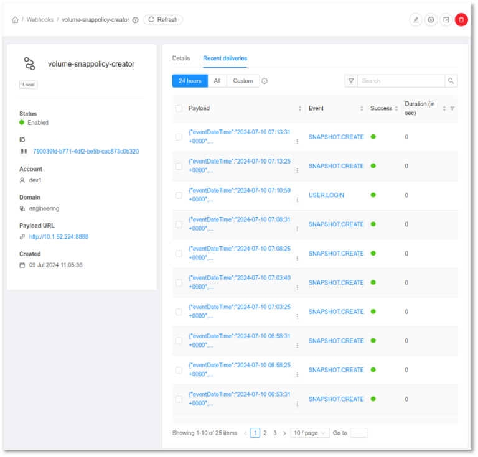Select current page 1 in pagination

[255, 433]
